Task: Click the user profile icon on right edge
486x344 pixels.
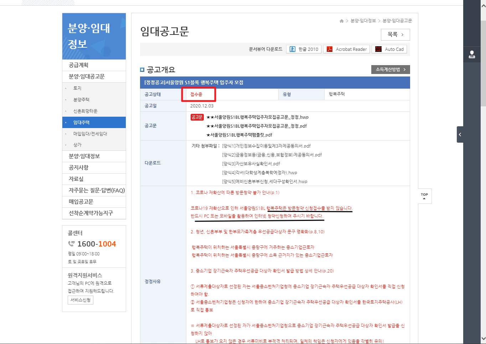Action: [x=472, y=54]
